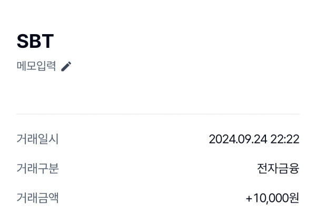Viewport: 316px width, 215px height.
Task: Tap the 메모입력 memo input text
Action: (36, 66)
